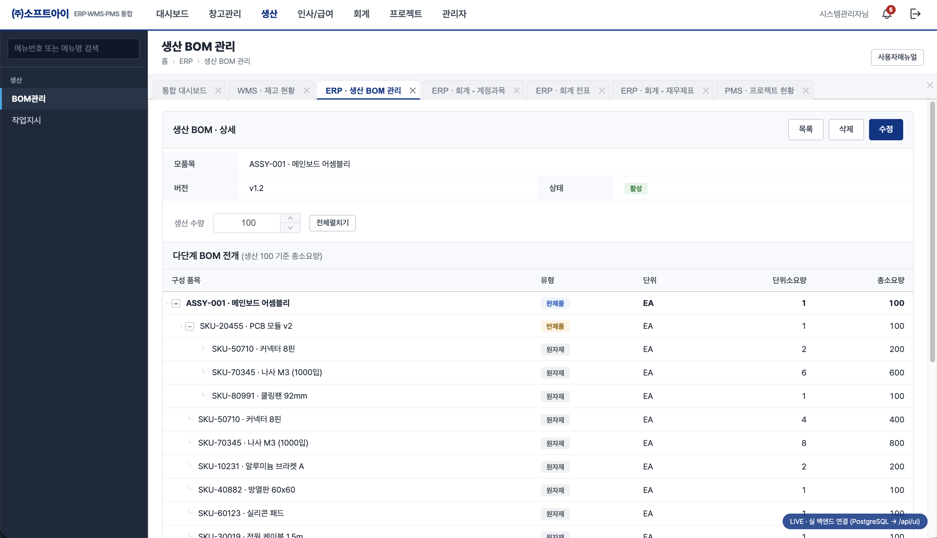This screenshot has width=937, height=538.
Task: Open the 프로젝트 top menu
Action: 406,14
